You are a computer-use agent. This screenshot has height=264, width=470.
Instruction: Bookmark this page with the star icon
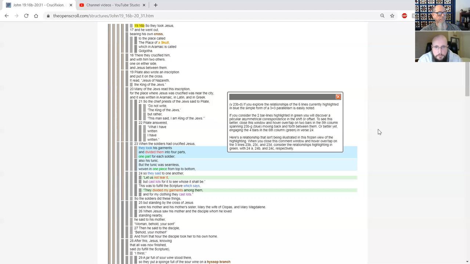pos(392,16)
